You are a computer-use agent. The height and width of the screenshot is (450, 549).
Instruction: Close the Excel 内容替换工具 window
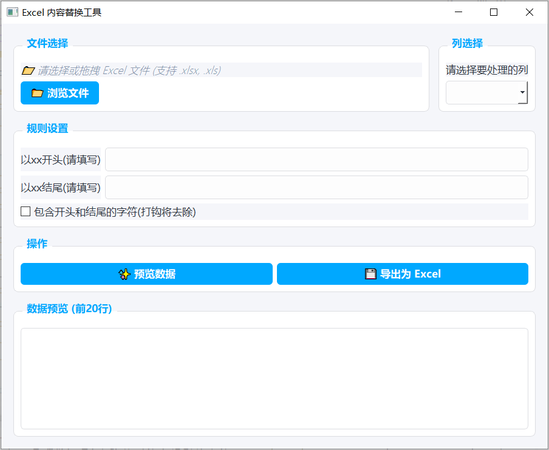(x=530, y=12)
